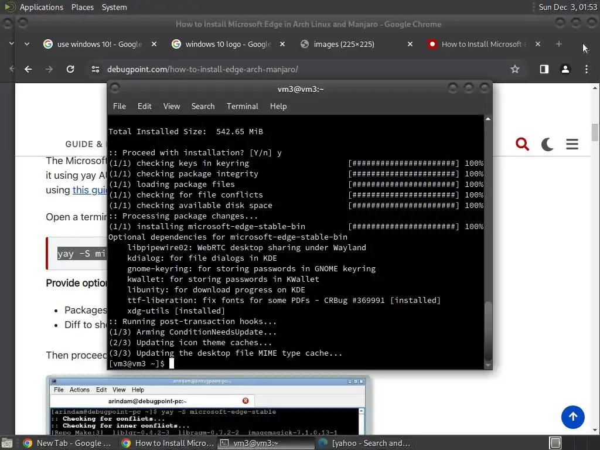Open the terminal Edit menu
The width and height of the screenshot is (600, 450).
(144, 107)
